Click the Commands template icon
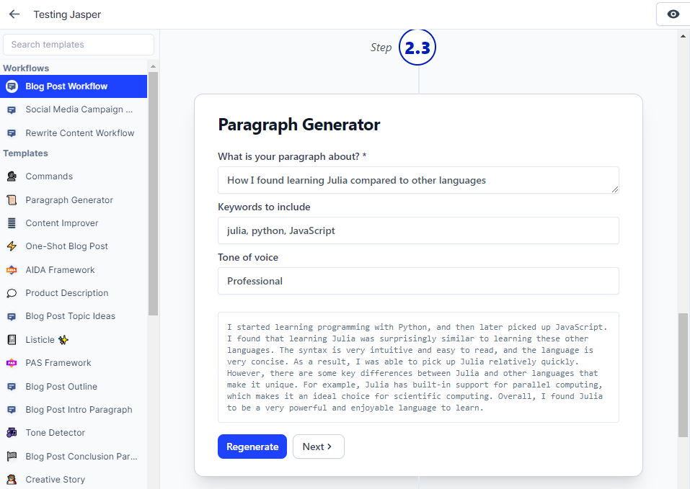690x489 pixels. point(12,176)
